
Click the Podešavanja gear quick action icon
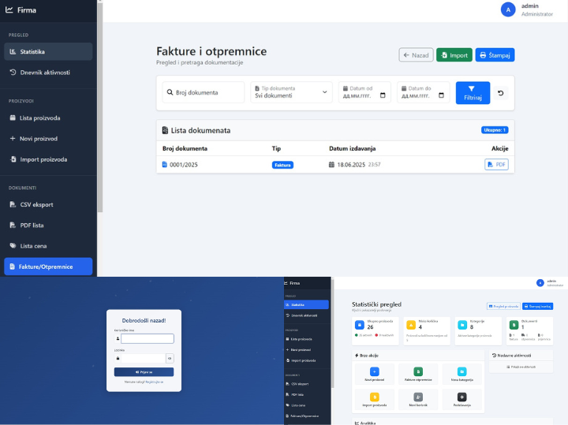[x=461, y=397]
